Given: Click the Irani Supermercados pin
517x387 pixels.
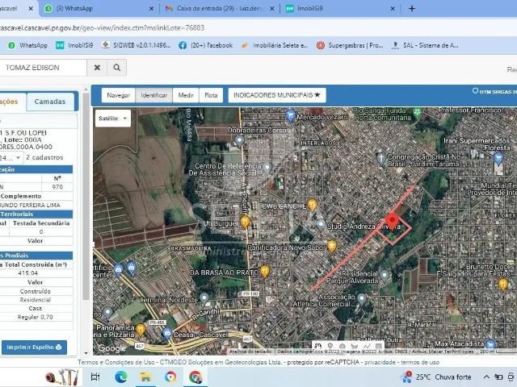Looking at the screenshot, I should tap(498, 159).
